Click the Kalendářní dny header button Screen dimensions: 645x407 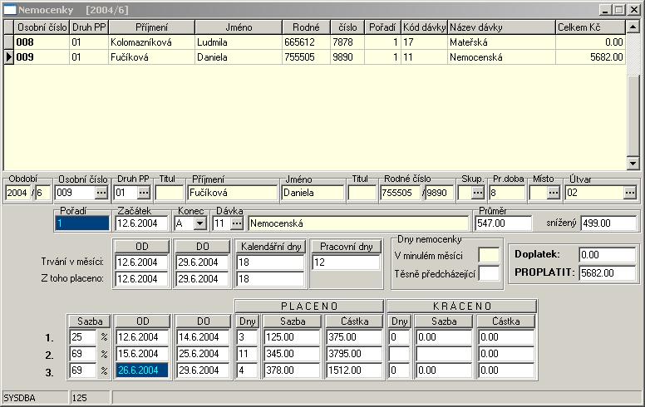(x=271, y=247)
